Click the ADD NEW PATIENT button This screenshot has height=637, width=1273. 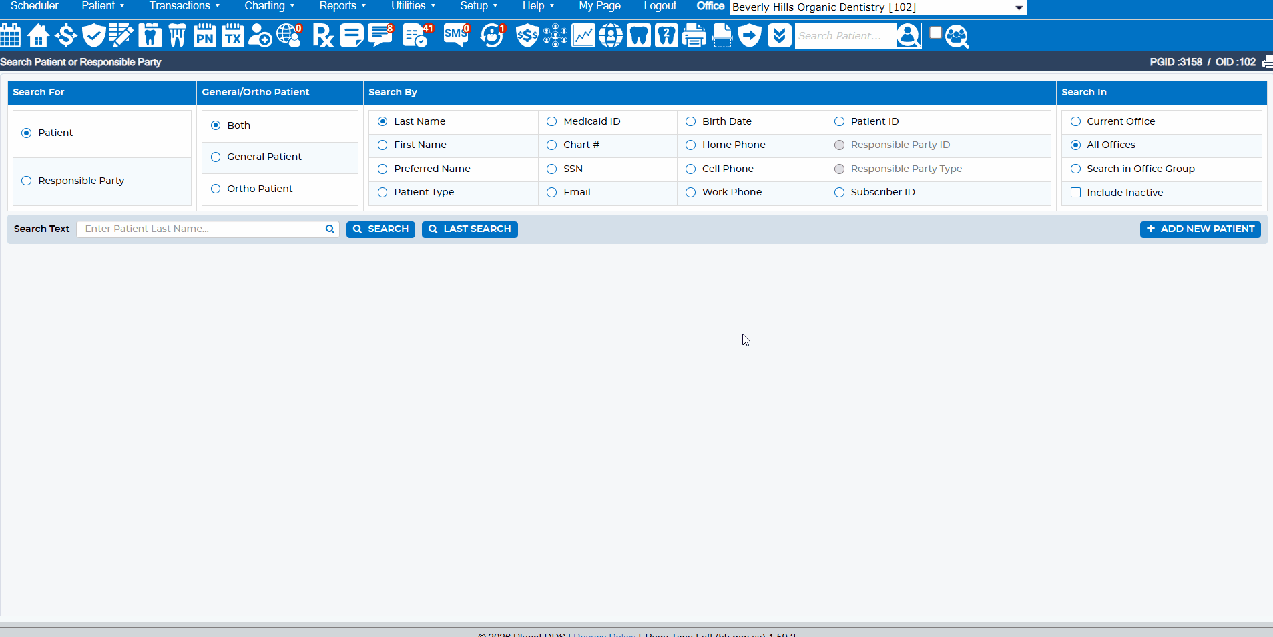point(1200,229)
